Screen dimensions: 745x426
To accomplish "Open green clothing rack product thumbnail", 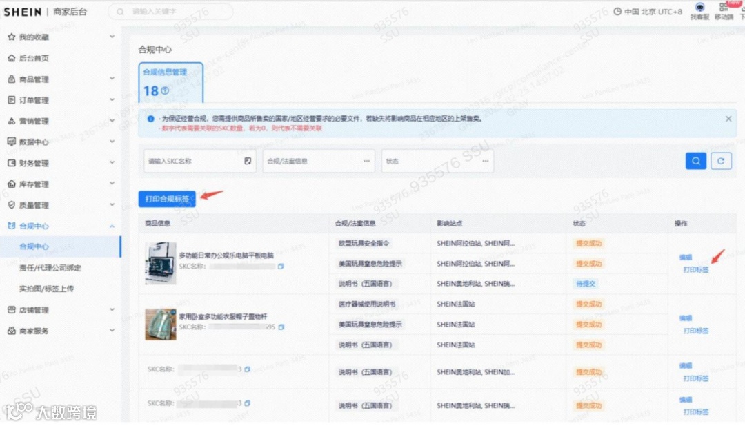I will click(161, 325).
